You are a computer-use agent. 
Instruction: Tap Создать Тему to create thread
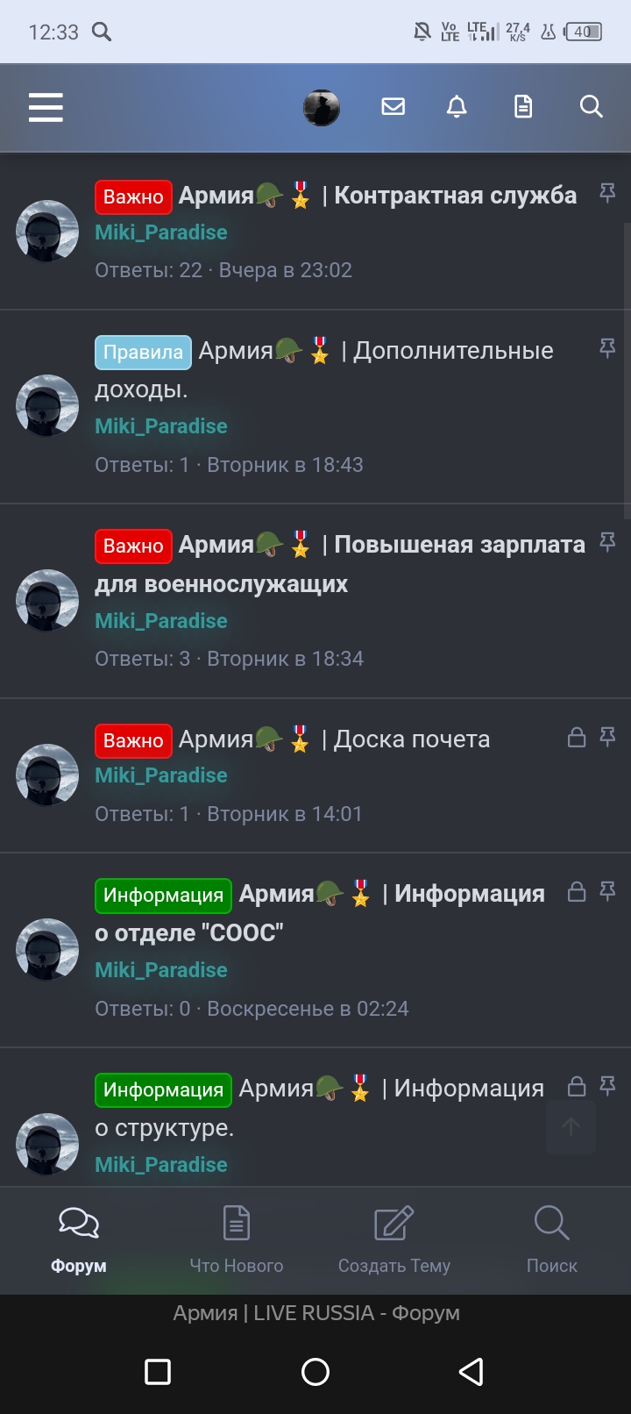[394, 1240]
